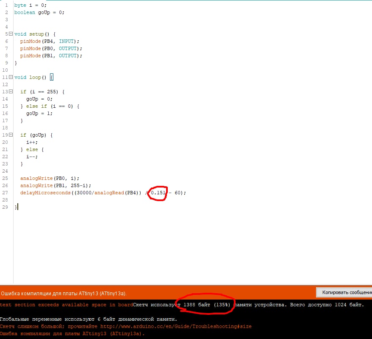The height and width of the screenshot is (339, 372).
Task: Collapse the if (goUp) block fold marker
Action: coord(11,134)
